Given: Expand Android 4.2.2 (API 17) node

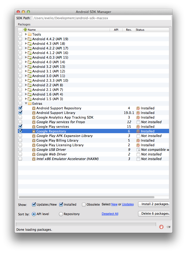Looking at the screenshot, I should (26, 48).
